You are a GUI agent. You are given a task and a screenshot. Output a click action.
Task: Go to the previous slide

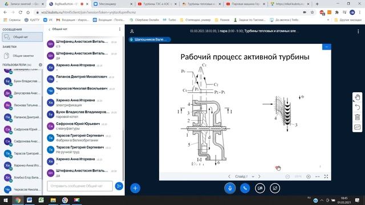click(x=229, y=177)
